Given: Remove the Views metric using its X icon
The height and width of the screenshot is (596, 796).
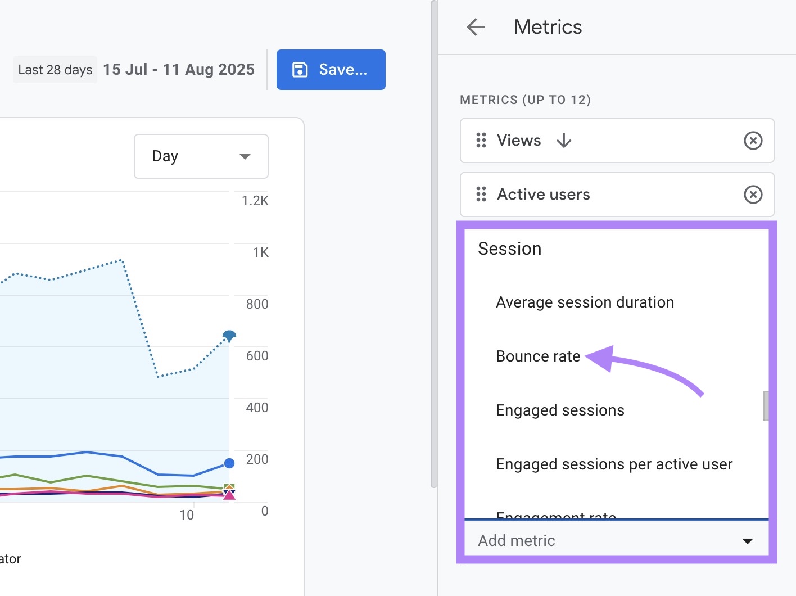Looking at the screenshot, I should [753, 141].
